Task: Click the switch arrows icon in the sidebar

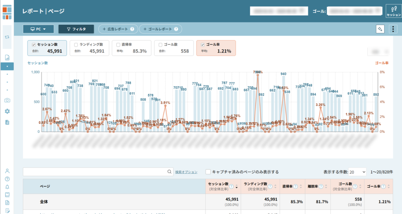Action: coord(7,37)
